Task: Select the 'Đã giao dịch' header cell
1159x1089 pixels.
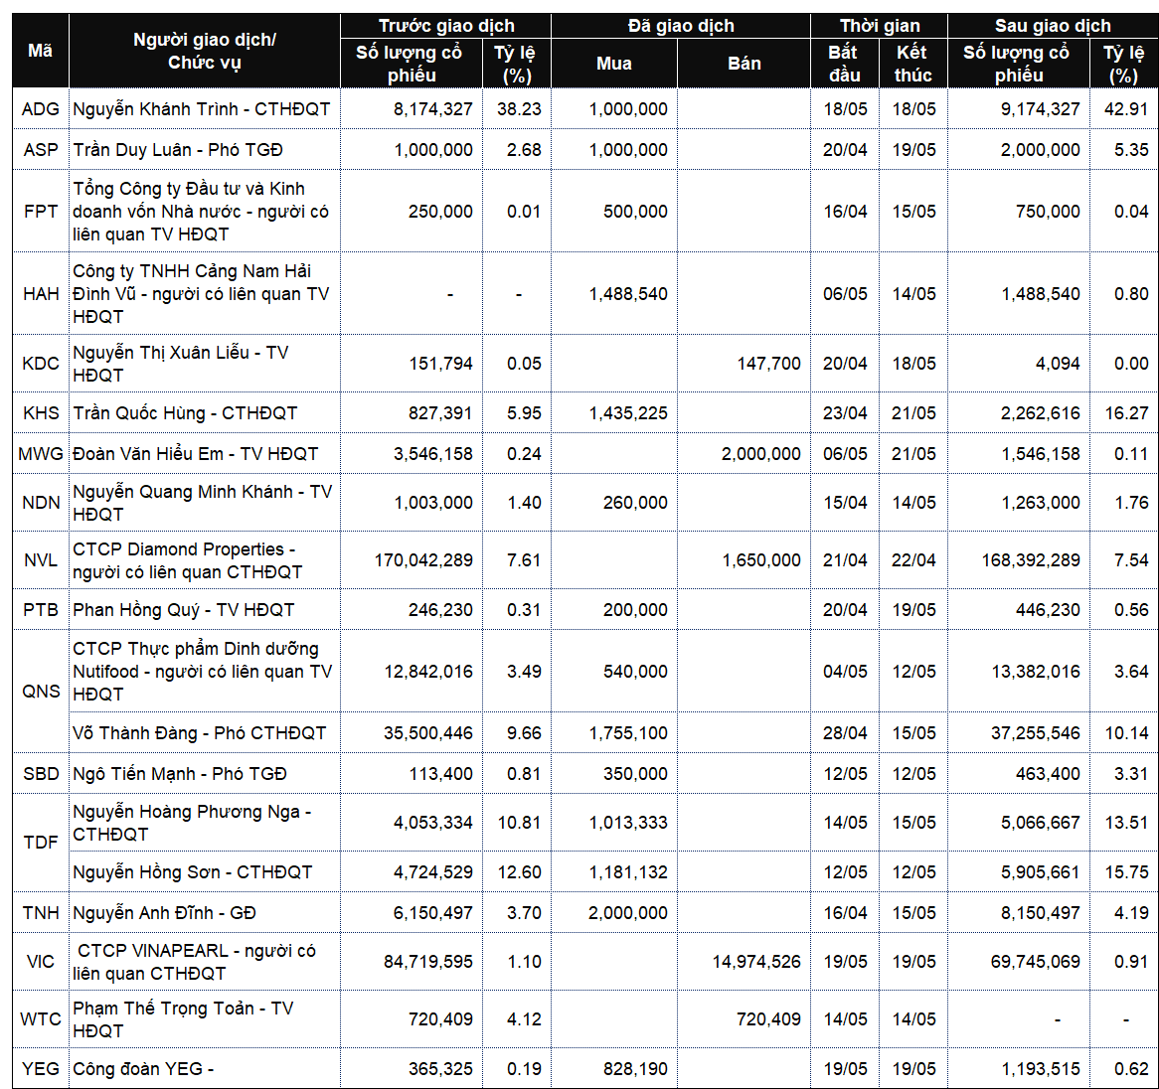Action: click(x=681, y=25)
